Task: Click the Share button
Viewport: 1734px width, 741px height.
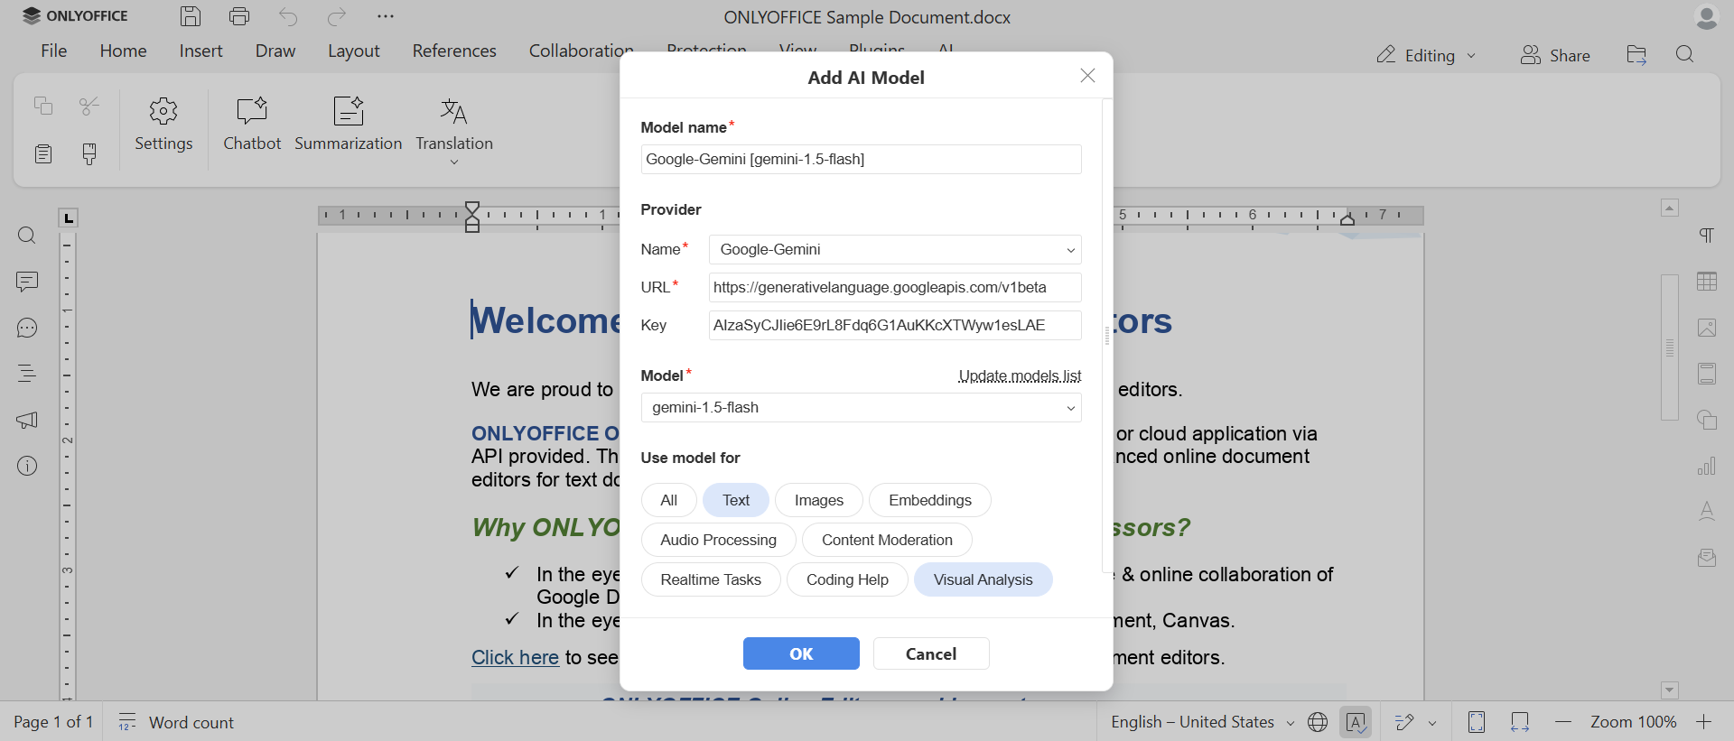Action: pyautogui.click(x=1555, y=55)
